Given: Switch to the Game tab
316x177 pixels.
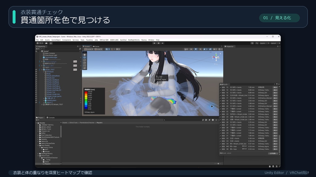Looking at the screenshot, I should tap(96, 46).
